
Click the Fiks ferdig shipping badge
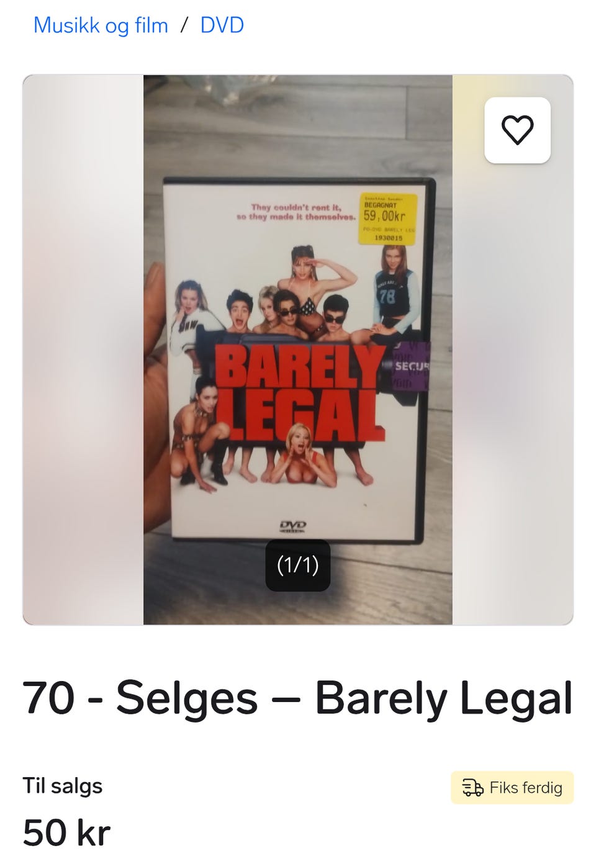[512, 788]
